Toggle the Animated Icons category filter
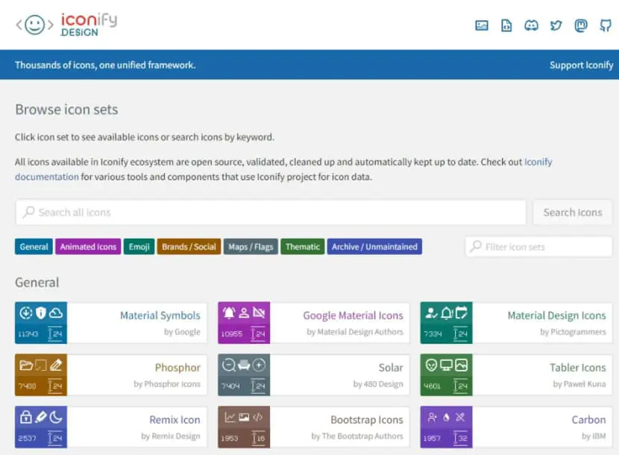 pyautogui.click(x=88, y=246)
